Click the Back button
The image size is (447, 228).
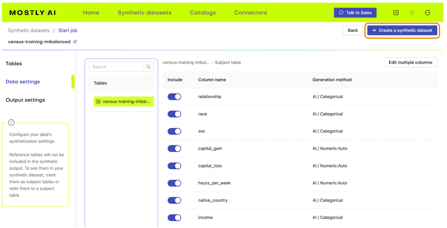click(x=353, y=30)
